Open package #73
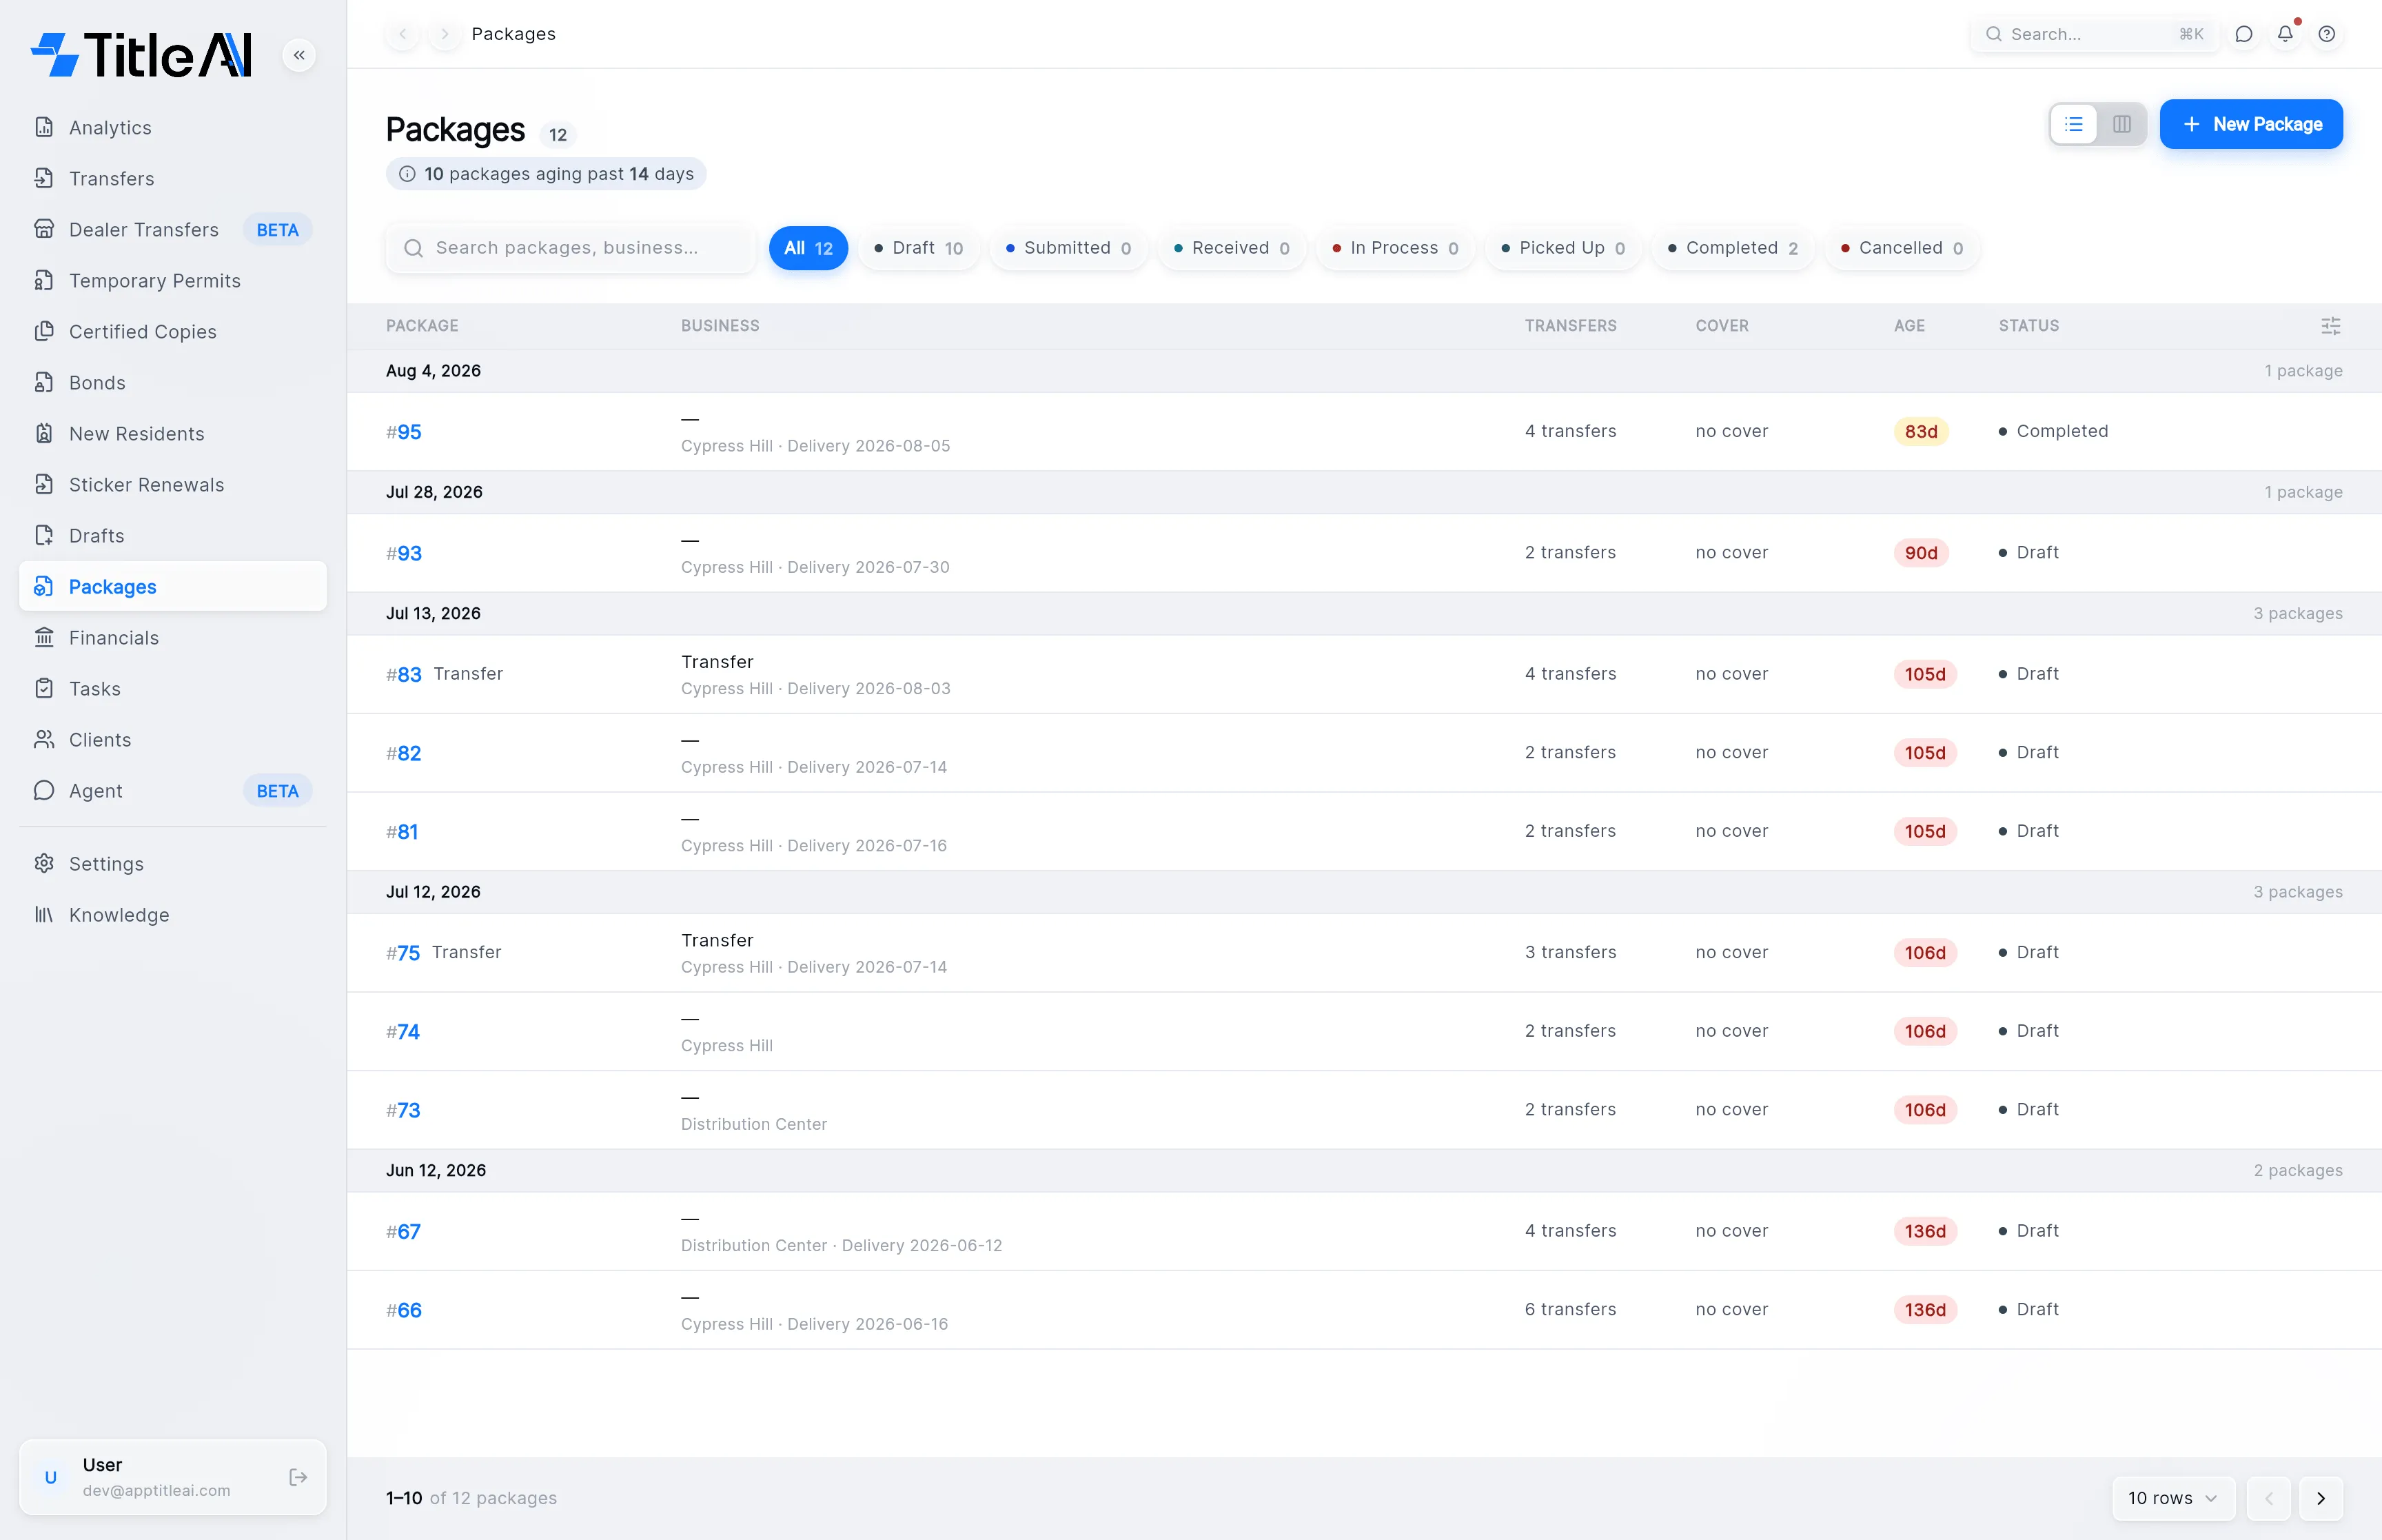 403,1110
